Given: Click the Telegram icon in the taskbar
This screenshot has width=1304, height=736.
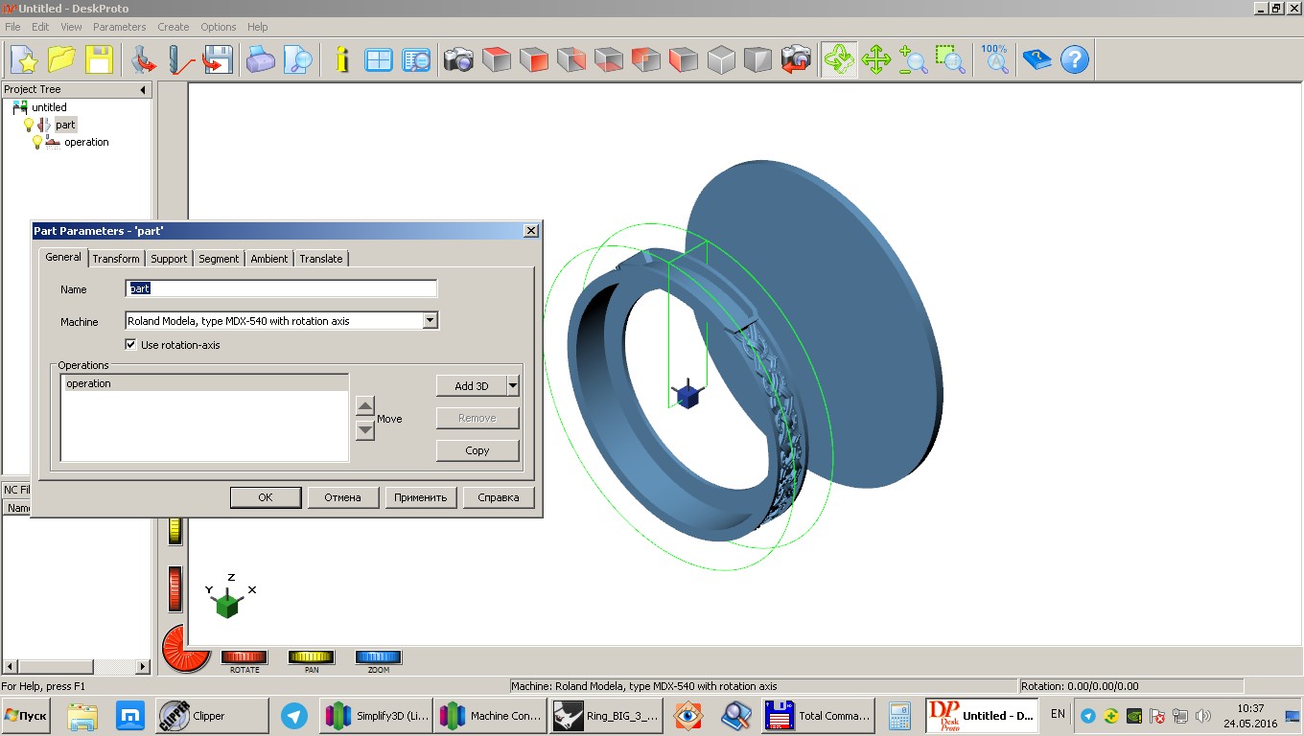Looking at the screenshot, I should click(294, 716).
